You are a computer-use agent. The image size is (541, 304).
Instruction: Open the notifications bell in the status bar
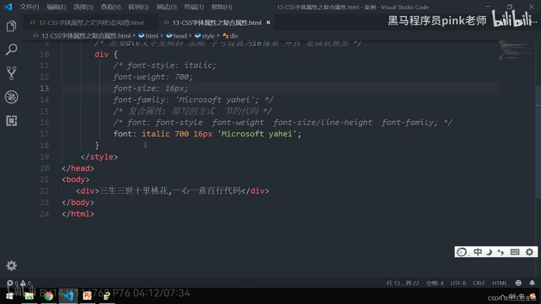coord(532,283)
